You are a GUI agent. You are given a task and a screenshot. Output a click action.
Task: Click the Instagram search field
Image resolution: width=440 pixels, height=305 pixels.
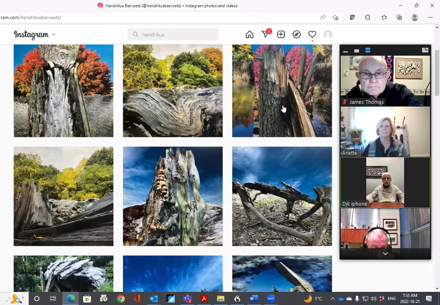(173, 34)
